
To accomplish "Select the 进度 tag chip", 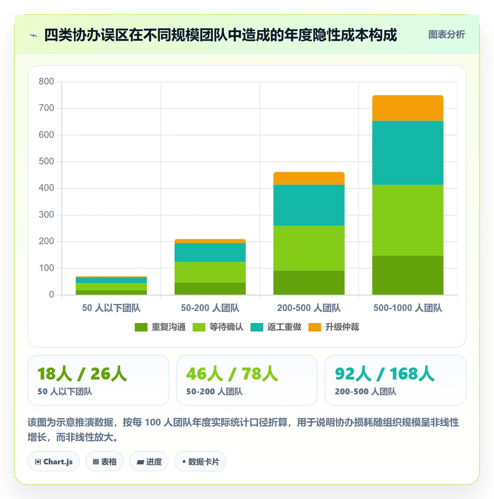I will (149, 461).
